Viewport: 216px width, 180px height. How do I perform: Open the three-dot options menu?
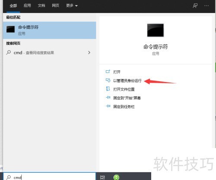[206, 6]
